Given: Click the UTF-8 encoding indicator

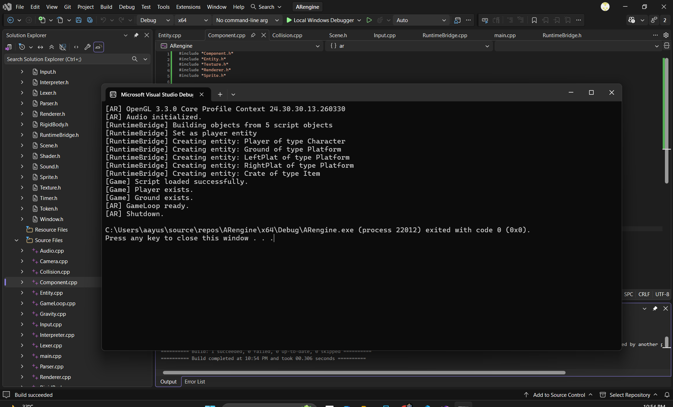Looking at the screenshot, I should coord(662,294).
